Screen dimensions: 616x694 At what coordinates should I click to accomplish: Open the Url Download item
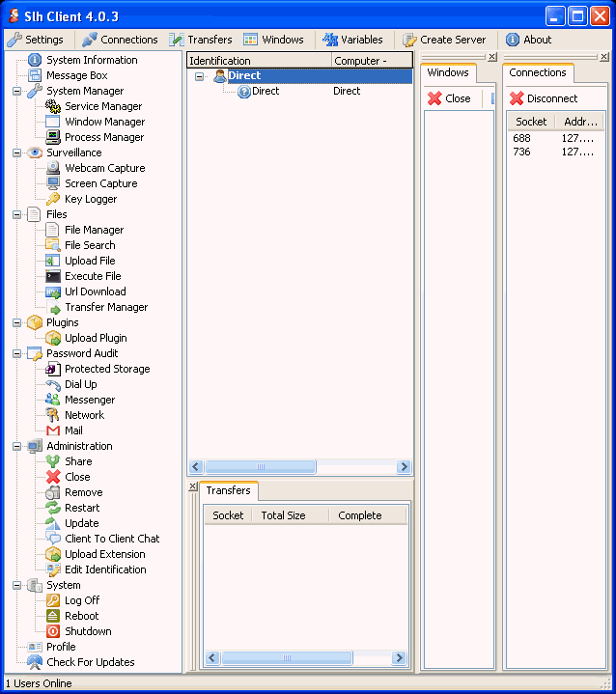click(95, 291)
